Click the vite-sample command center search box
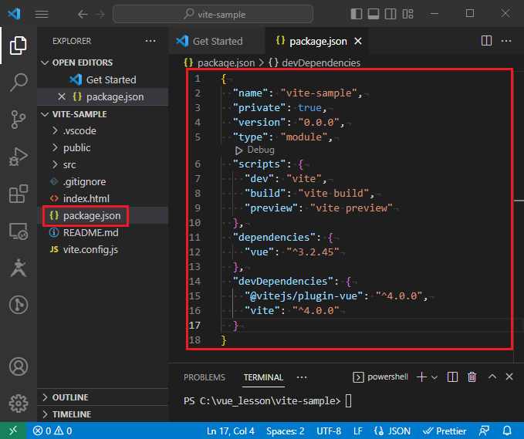This screenshot has width=524, height=439. click(213, 14)
